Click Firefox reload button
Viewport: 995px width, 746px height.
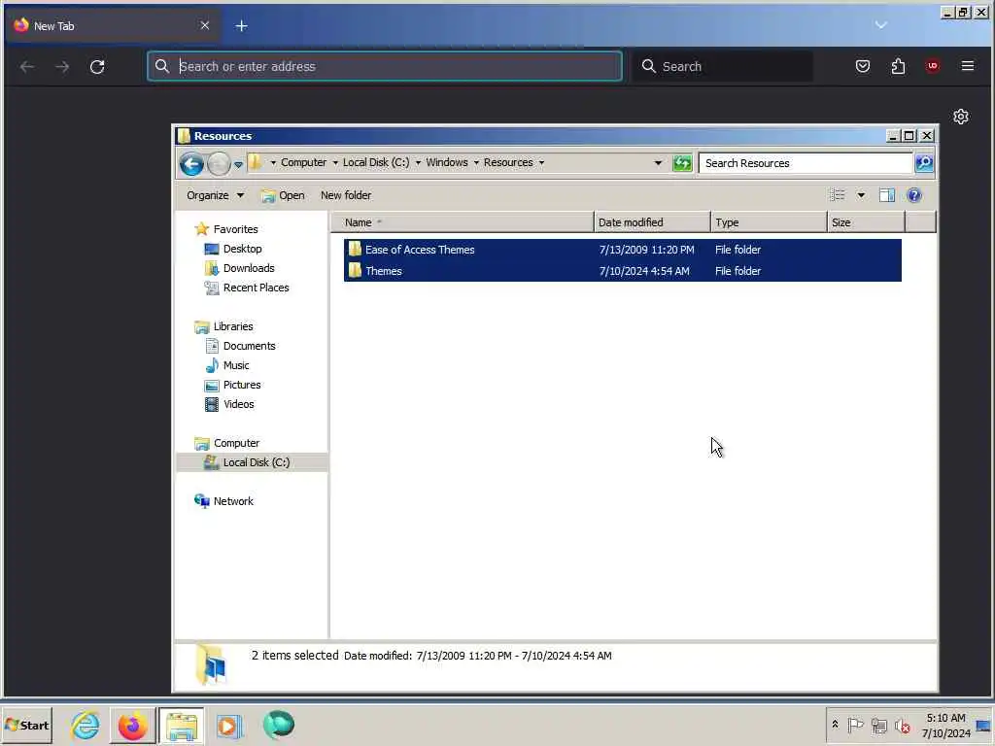[x=97, y=67]
